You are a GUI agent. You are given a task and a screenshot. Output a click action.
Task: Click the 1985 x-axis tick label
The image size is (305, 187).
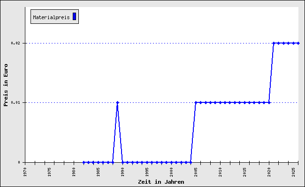point(99,172)
